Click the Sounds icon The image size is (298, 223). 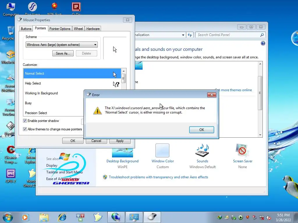(203, 150)
